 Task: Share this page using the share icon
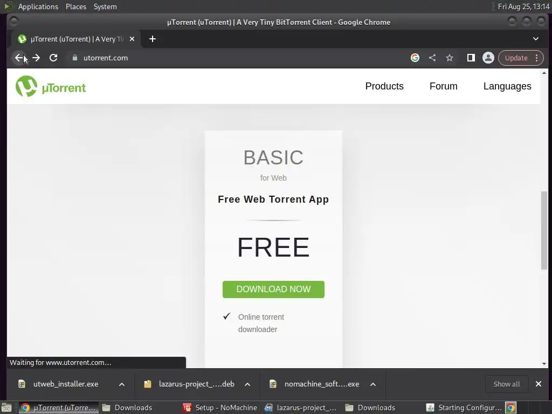(432, 58)
